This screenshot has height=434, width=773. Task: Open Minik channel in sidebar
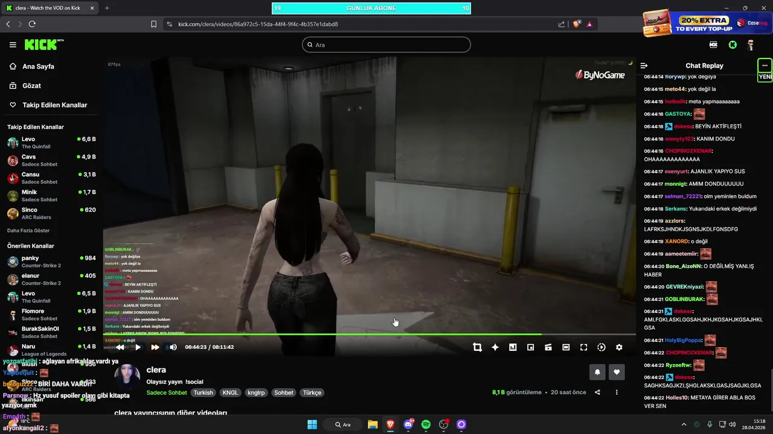point(51,195)
